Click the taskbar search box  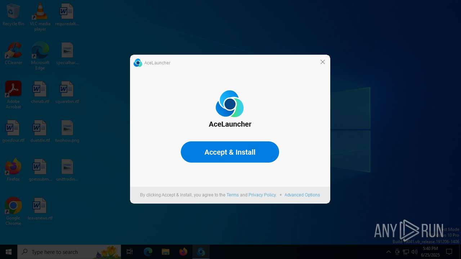coord(69,252)
